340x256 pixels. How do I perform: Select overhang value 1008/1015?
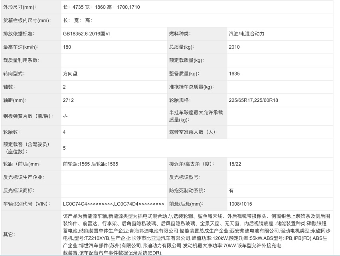point(241,204)
